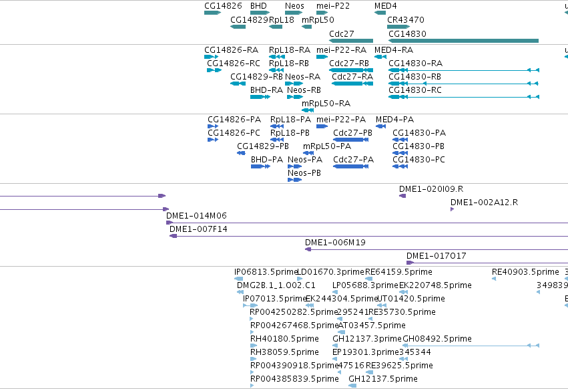The width and height of the screenshot is (568, 389).
Task: Select the CG14826 gene glyph
Action: point(213,13)
